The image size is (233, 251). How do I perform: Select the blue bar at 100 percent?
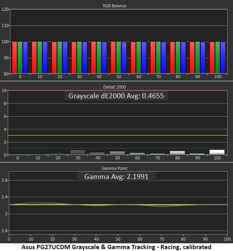pyautogui.click(x=223, y=58)
